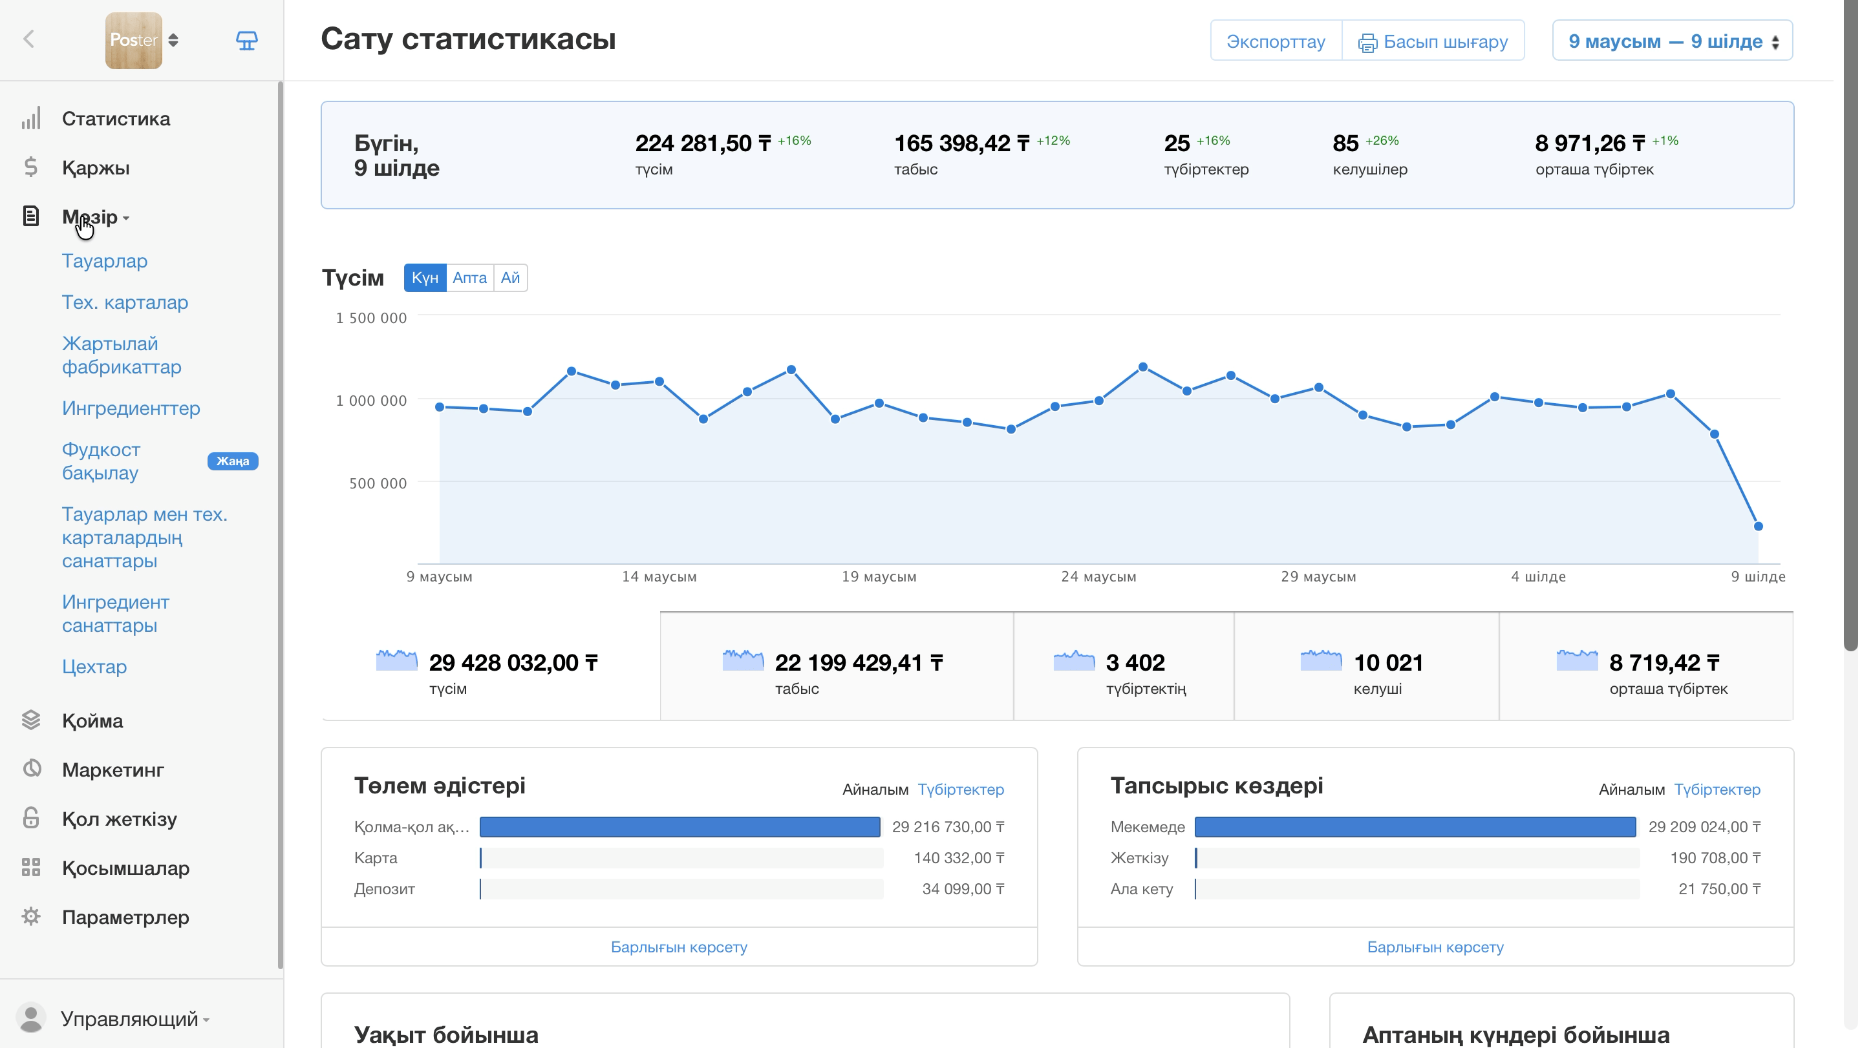Open Цехтар submenu link
Image resolution: width=1862 pixels, height=1048 pixels.
coord(94,666)
